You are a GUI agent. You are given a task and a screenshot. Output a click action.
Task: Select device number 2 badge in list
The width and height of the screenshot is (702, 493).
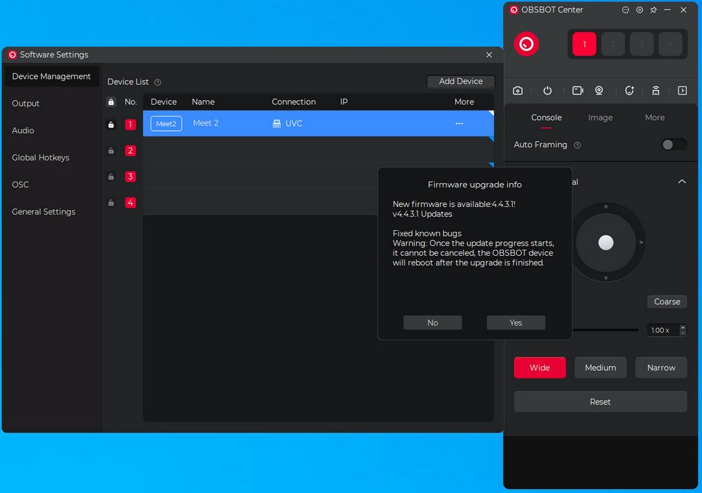click(130, 151)
